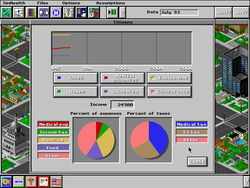Select the thumbs up/down hands icon

click(x=44, y=12)
